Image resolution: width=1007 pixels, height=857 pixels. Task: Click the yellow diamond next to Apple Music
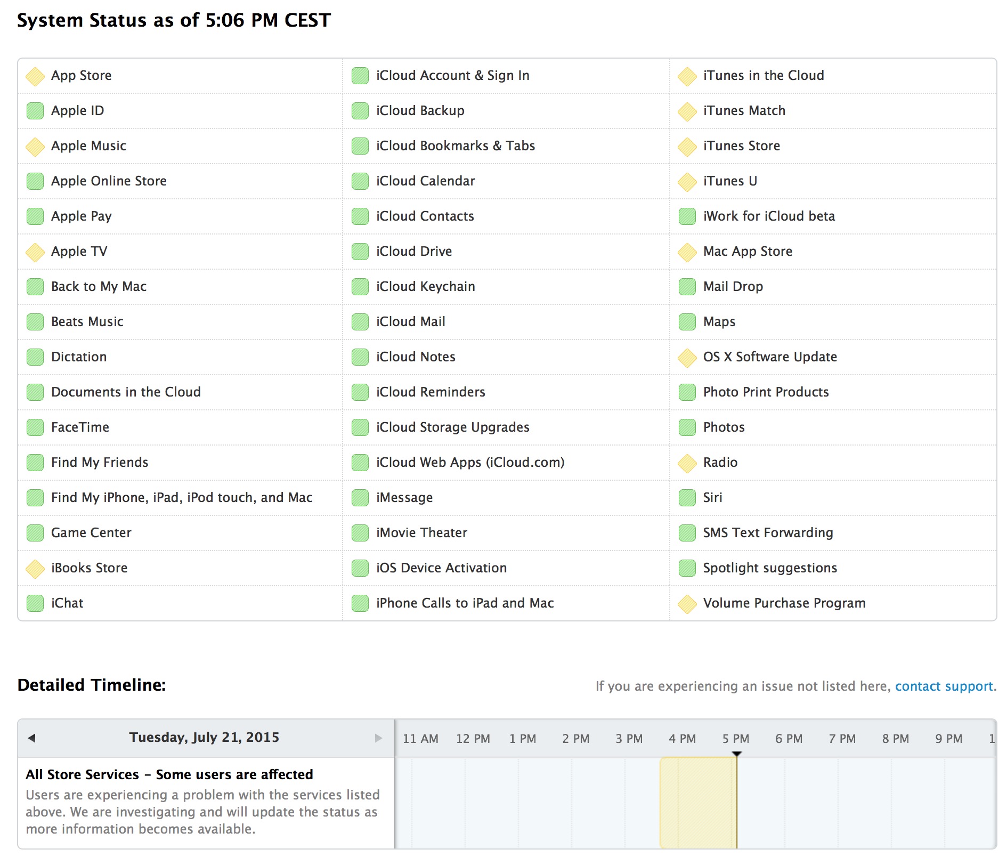coord(35,147)
